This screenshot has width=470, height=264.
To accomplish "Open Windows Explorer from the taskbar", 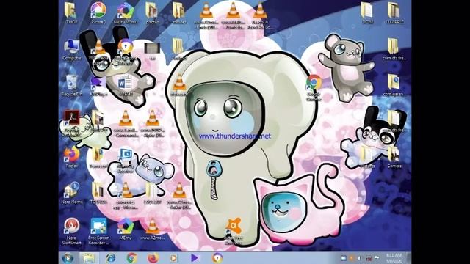I will click(89, 258).
